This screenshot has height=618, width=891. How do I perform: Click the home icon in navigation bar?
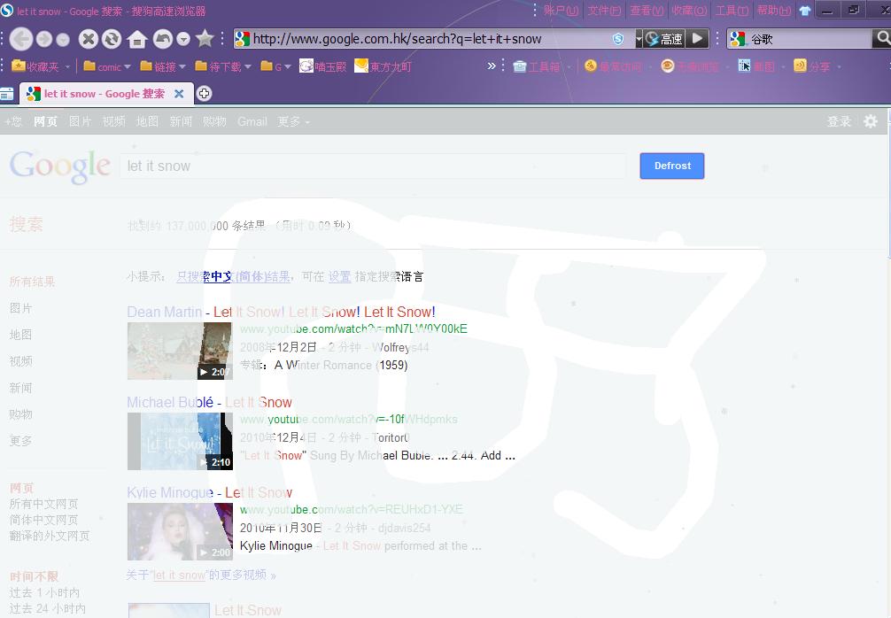click(137, 39)
